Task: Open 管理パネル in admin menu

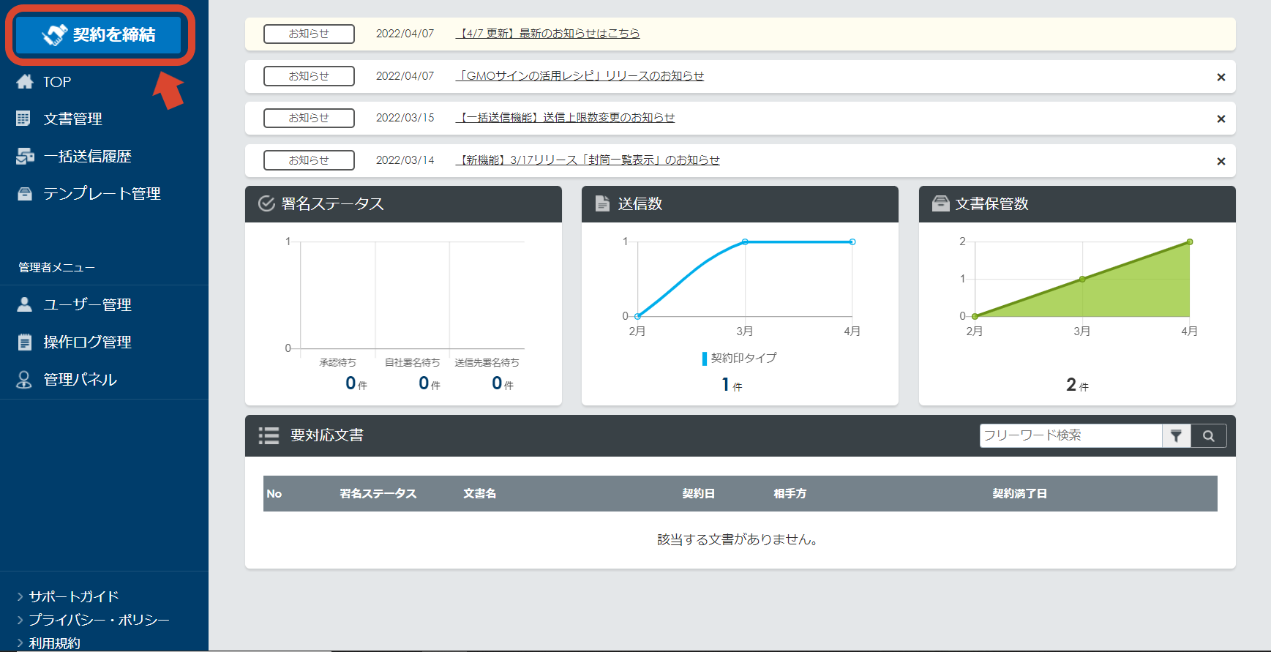Action: (x=80, y=379)
